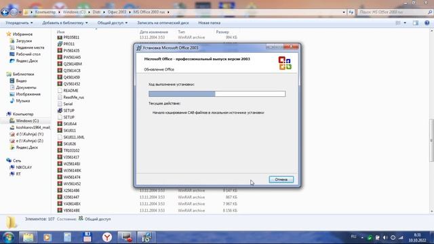Click the RU language indicator

point(353,237)
